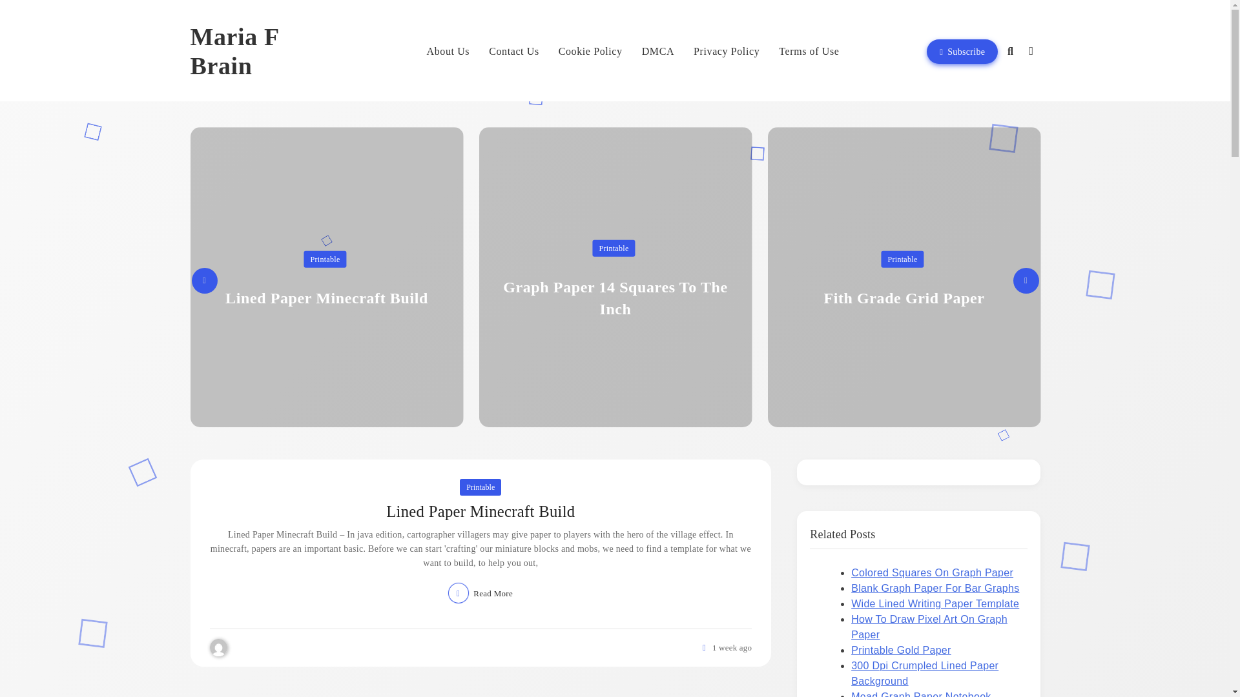The width and height of the screenshot is (1240, 697).
Task: Open 300 Dpi Crumpled Lined Paper Background link
Action: click(x=925, y=673)
